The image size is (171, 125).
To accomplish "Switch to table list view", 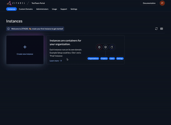I will pos(162,29).
